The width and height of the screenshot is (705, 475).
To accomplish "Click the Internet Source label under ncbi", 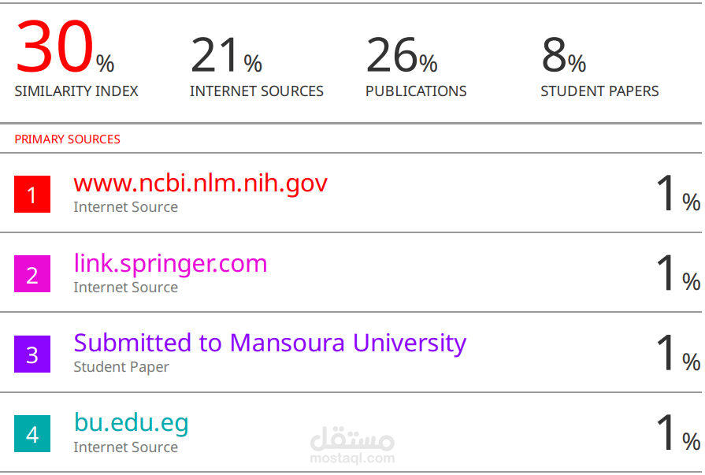I will [126, 207].
